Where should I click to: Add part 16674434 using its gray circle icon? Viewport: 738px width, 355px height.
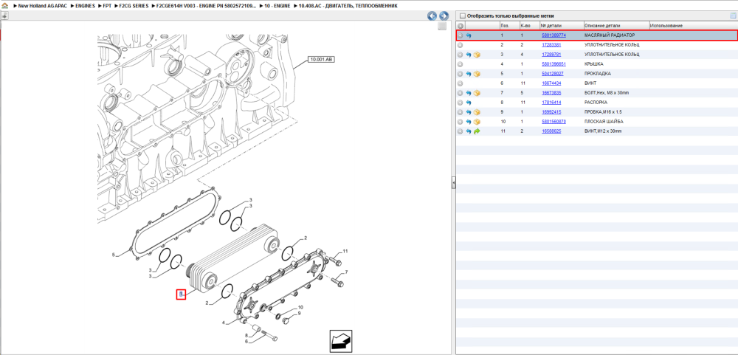point(461,83)
